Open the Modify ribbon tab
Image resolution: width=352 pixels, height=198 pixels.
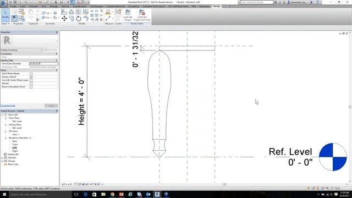pos(217,7)
